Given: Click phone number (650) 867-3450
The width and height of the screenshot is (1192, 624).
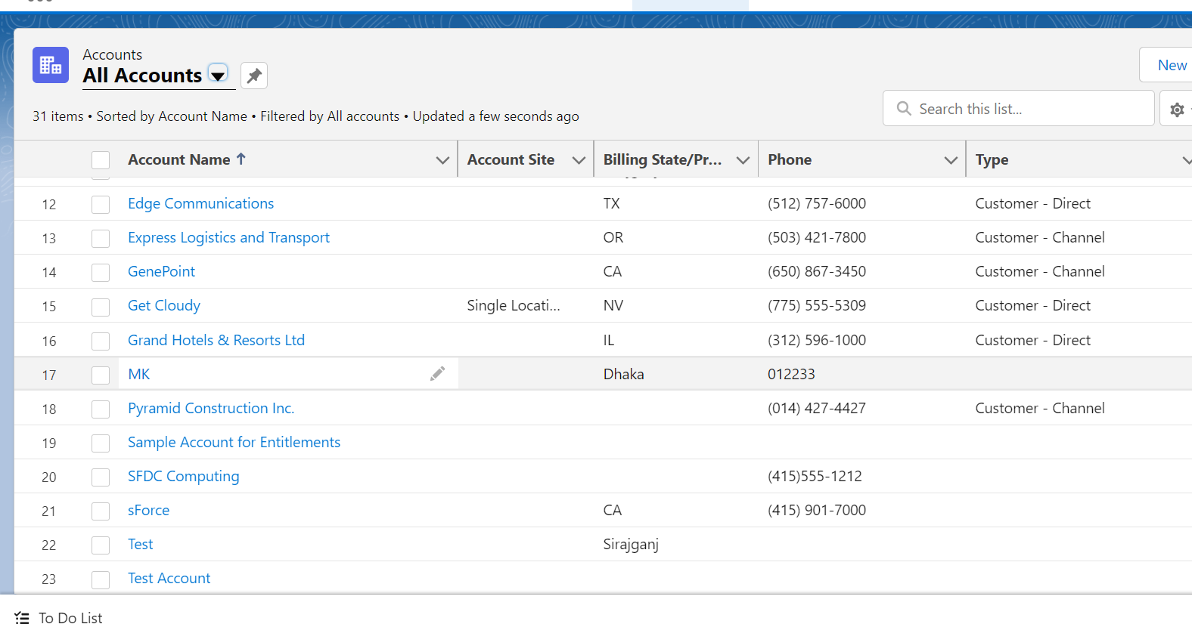Looking at the screenshot, I should [x=817, y=271].
